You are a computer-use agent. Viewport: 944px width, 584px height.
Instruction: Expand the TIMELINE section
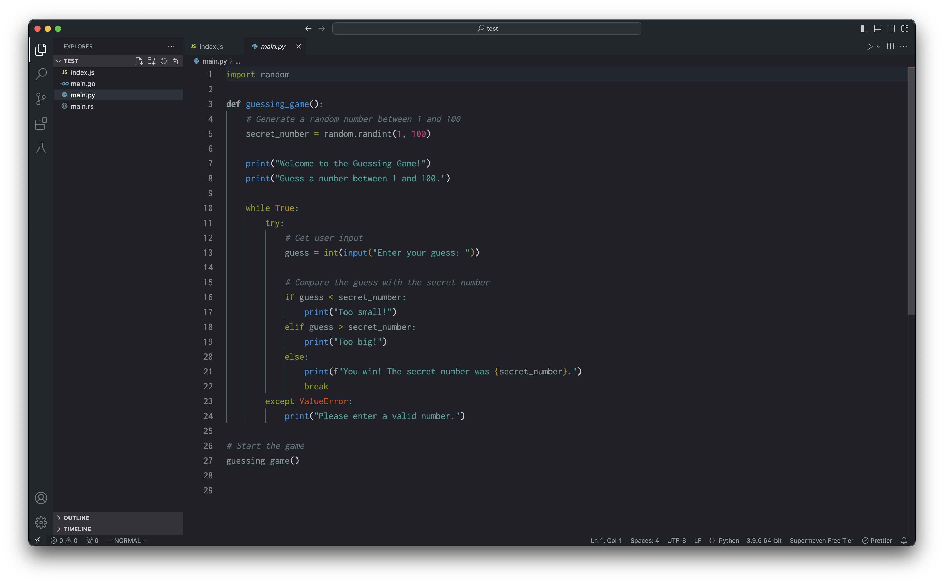pos(118,529)
